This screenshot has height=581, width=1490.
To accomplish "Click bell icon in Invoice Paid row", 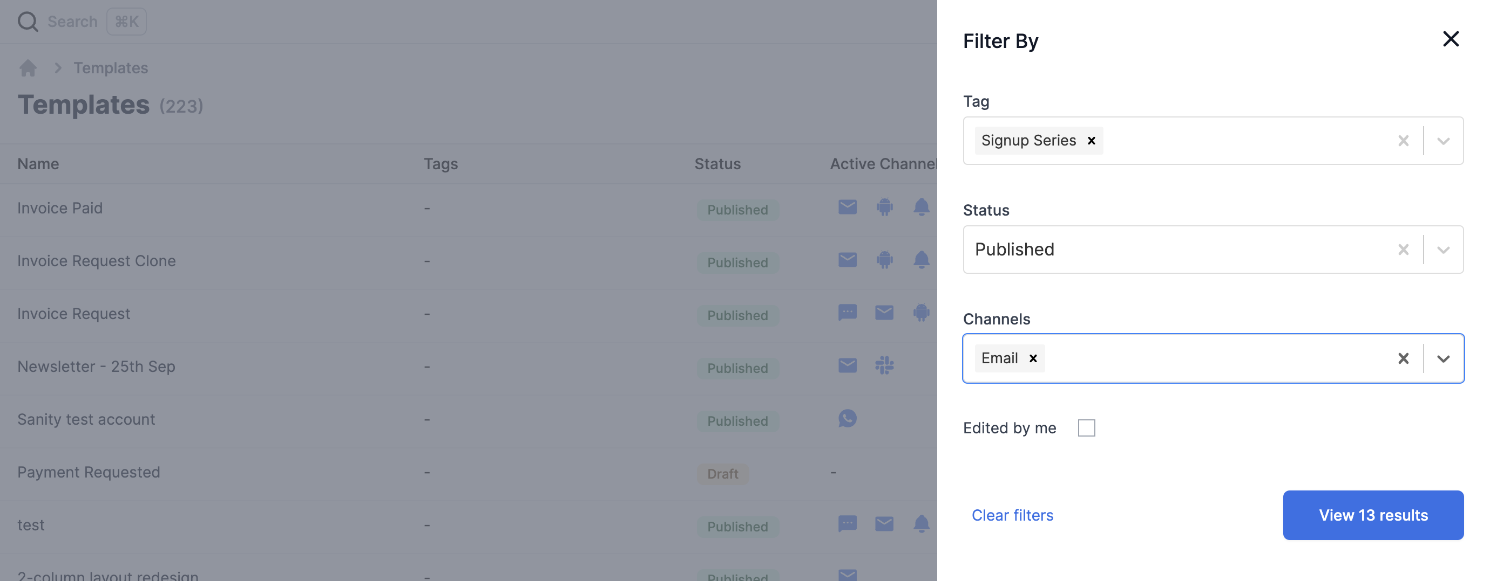I will tap(921, 207).
